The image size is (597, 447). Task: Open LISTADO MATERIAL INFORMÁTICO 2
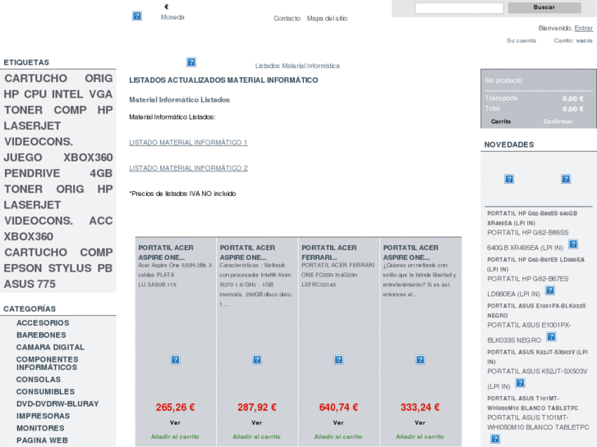[x=188, y=168]
